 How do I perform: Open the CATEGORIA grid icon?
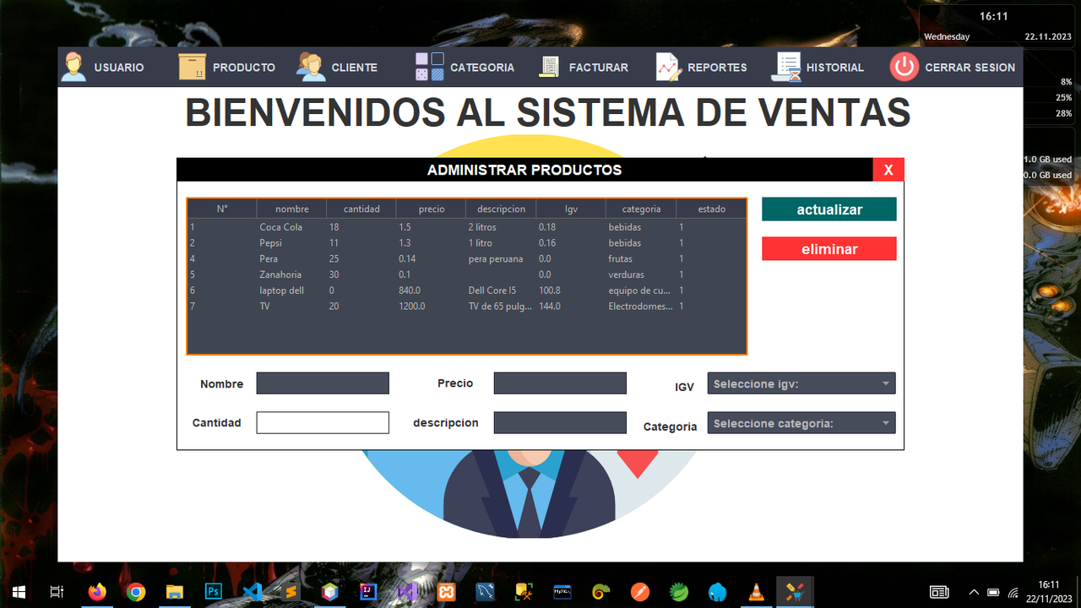tap(429, 67)
